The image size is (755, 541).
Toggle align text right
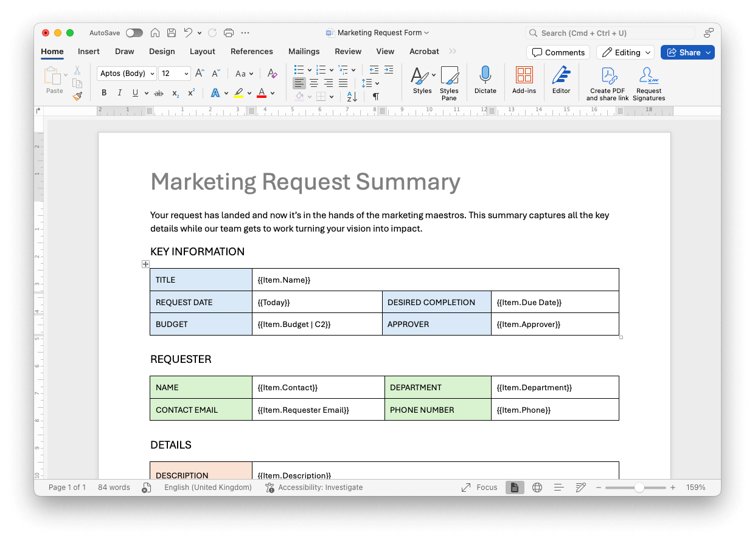(x=329, y=83)
